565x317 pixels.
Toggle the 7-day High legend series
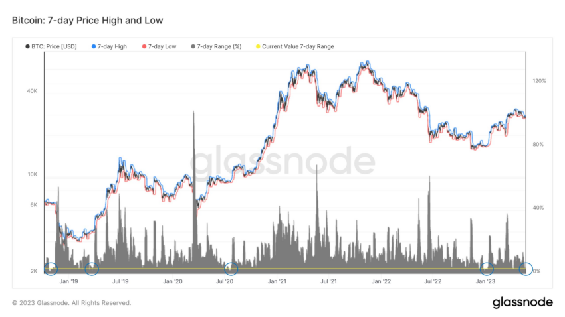tap(109, 46)
